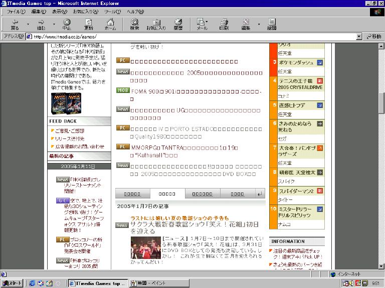385x288 pixels.
Task: Click the Sakura Taisen stage photo thumbnail
Action: [x=145, y=247]
